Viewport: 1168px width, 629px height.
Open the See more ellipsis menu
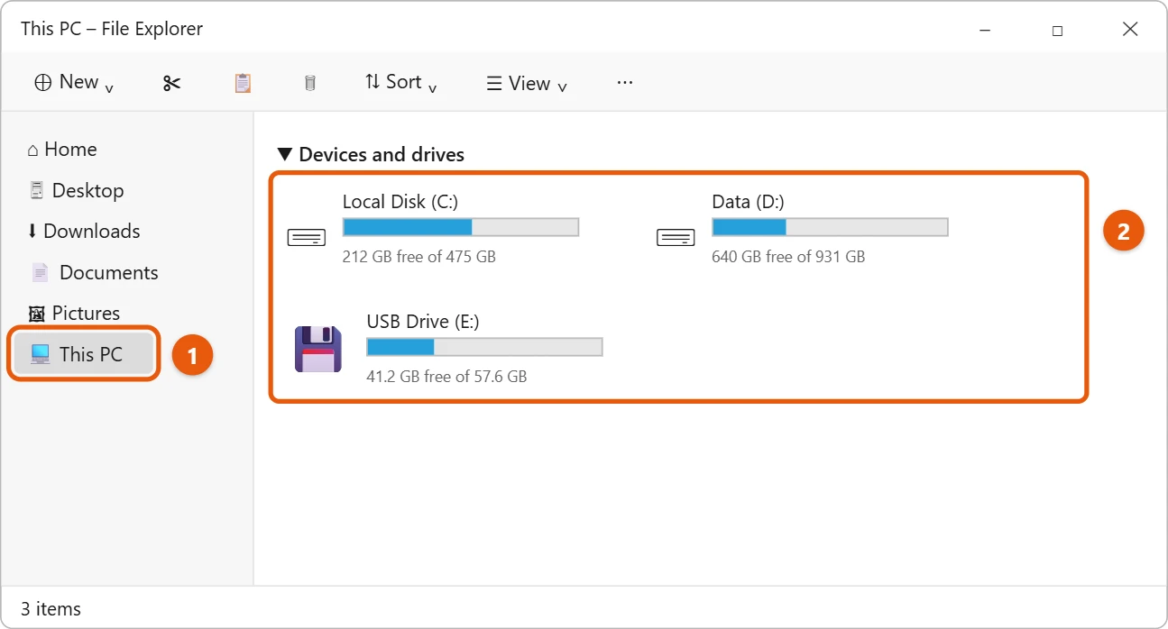tap(625, 82)
